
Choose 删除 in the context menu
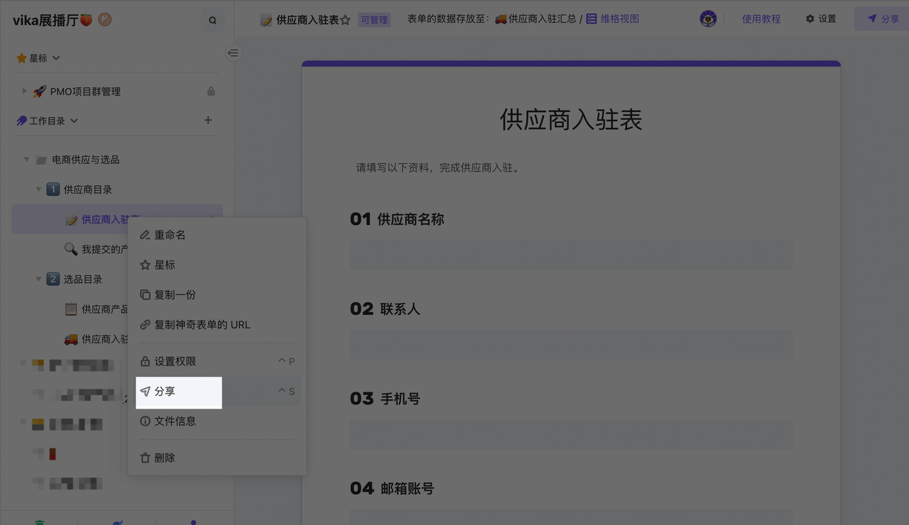[165, 458]
